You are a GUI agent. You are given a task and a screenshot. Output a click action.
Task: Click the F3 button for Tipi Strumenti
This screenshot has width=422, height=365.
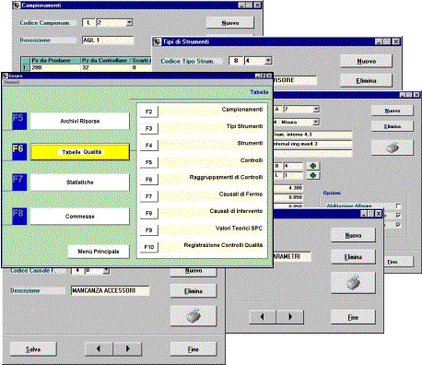click(x=149, y=129)
